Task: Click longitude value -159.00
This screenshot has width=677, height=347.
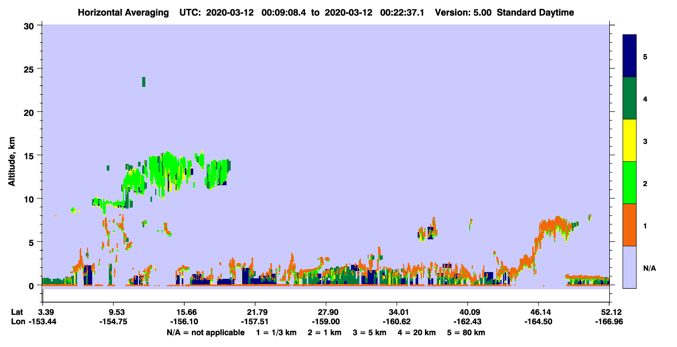Action: click(327, 322)
